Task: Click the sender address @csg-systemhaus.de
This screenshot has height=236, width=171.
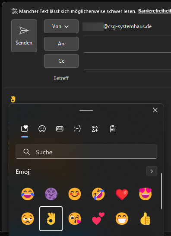Action: click(127, 26)
